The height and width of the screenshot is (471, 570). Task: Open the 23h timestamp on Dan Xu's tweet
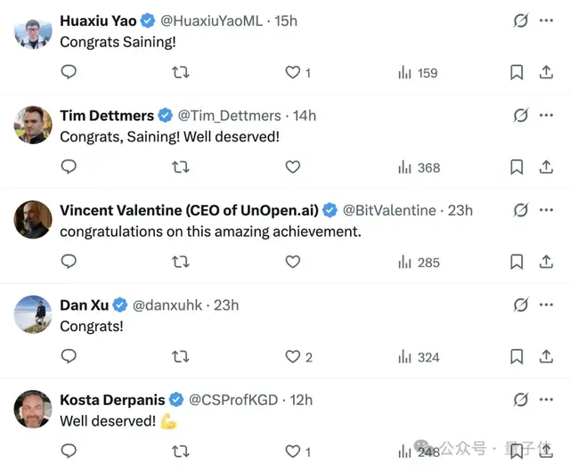226,305
